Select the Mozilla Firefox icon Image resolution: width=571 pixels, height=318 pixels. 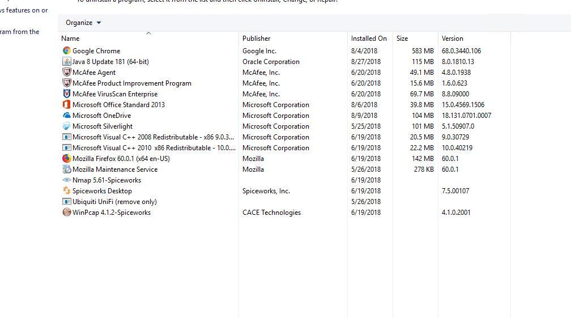pyautogui.click(x=67, y=159)
